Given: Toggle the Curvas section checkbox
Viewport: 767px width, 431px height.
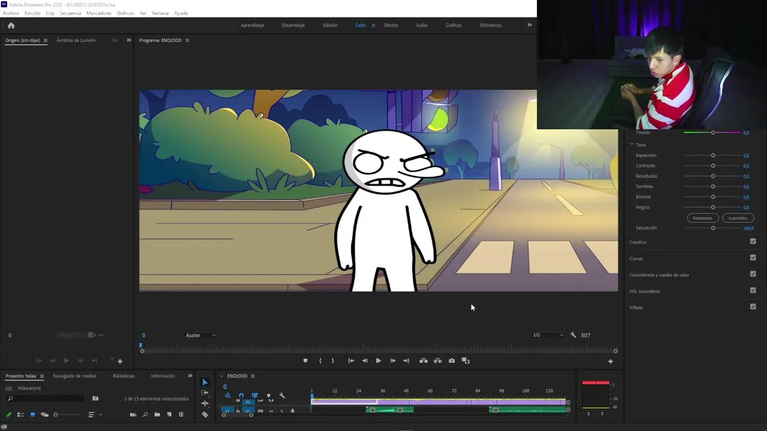Looking at the screenshot, I should (x=753, y=257).
